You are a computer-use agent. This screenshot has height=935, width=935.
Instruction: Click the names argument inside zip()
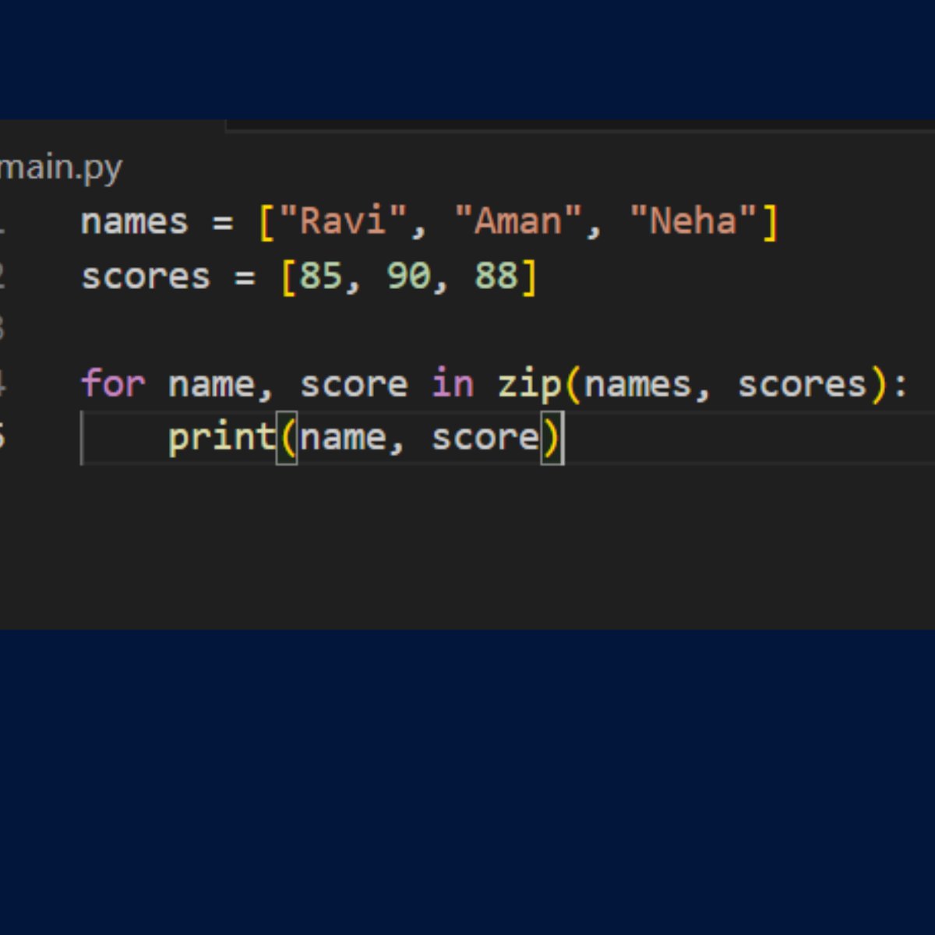[x=637, y=385]
